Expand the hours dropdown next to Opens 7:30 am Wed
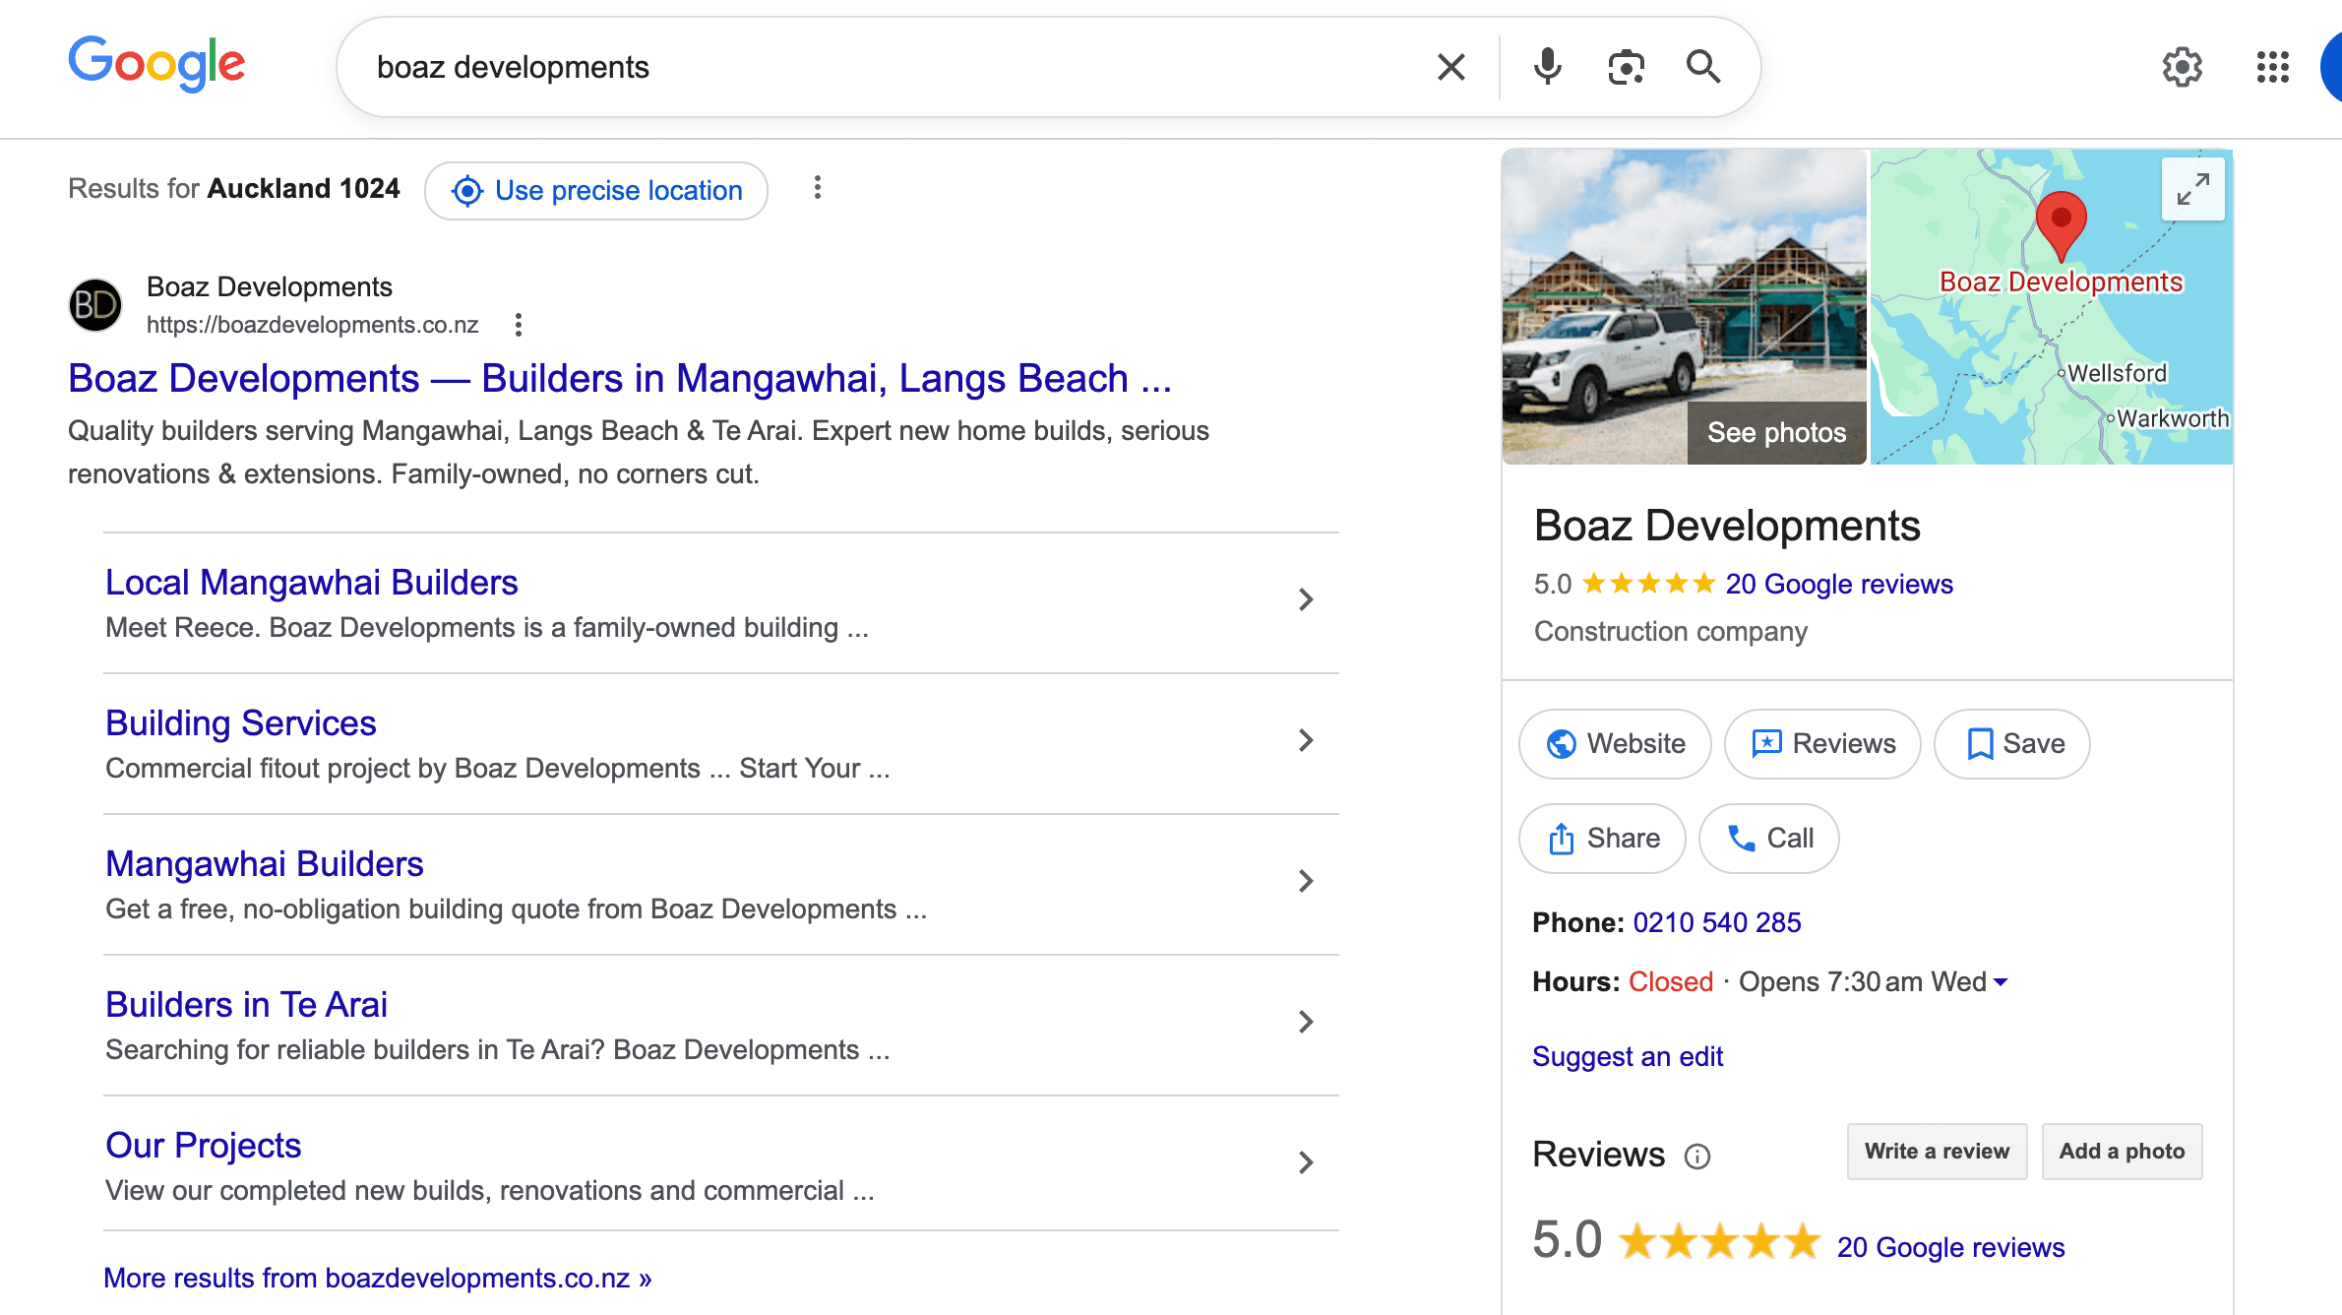Viewport: 2342px width, 1315px height. point(2001,982)
